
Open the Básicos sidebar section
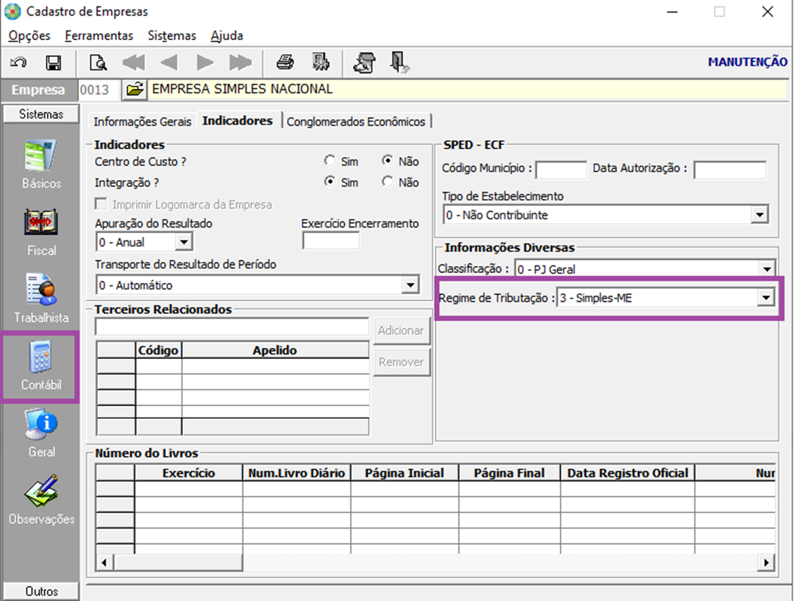pos(41,165)
